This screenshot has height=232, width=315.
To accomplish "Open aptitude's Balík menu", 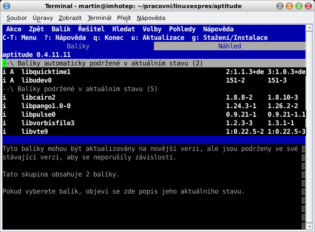I will (x=61, y=29).
